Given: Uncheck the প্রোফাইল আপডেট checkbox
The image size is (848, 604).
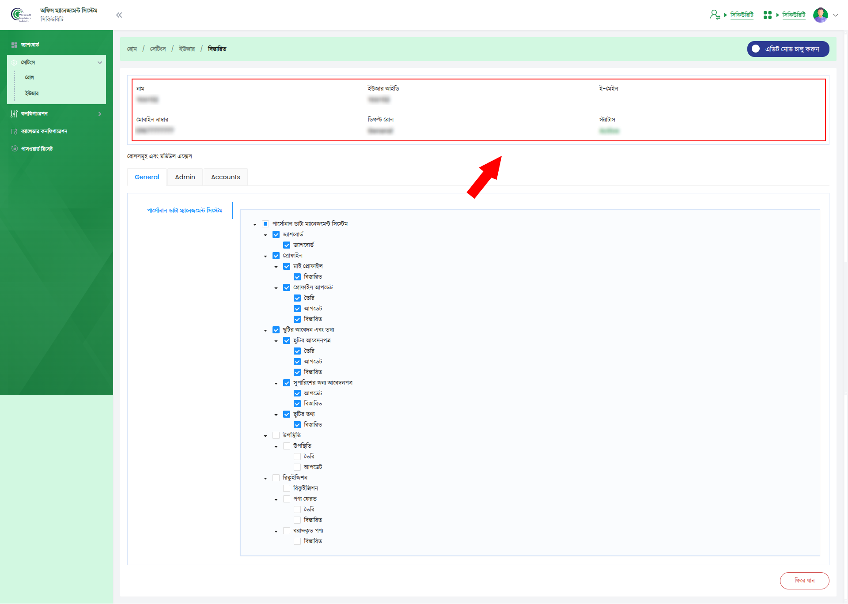Looking at the screenshot, I should pos(287,287).
